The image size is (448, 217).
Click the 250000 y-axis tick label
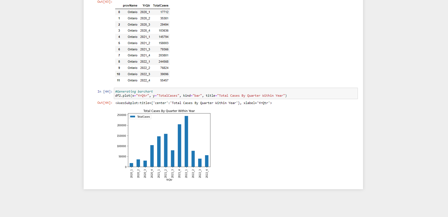[x=122, y=115]
